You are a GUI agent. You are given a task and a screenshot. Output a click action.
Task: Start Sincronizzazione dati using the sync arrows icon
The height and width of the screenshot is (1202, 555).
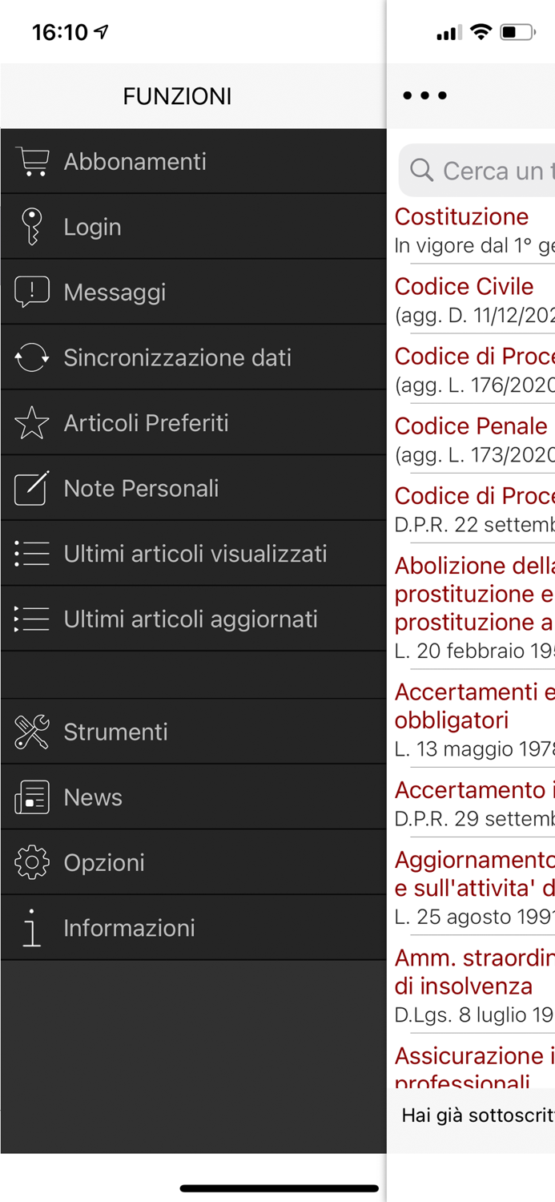(32, 357)
